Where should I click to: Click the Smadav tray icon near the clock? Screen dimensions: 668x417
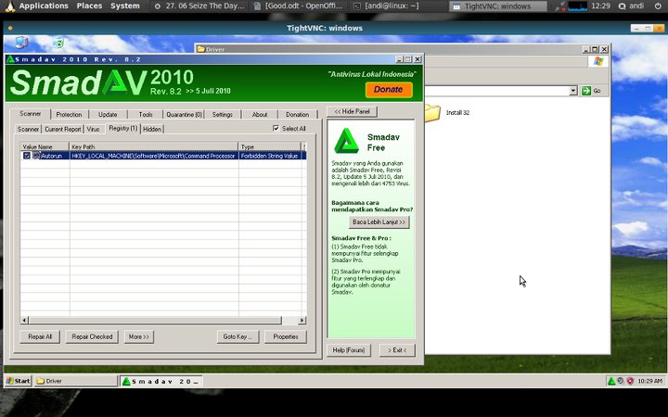611,381
